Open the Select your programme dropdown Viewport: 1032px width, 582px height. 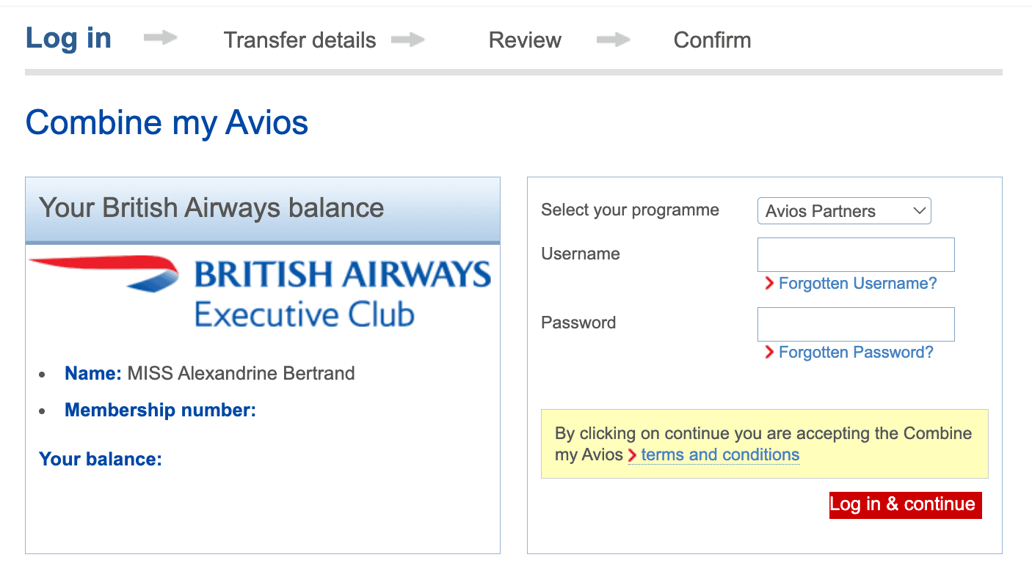tap(844, 210)
